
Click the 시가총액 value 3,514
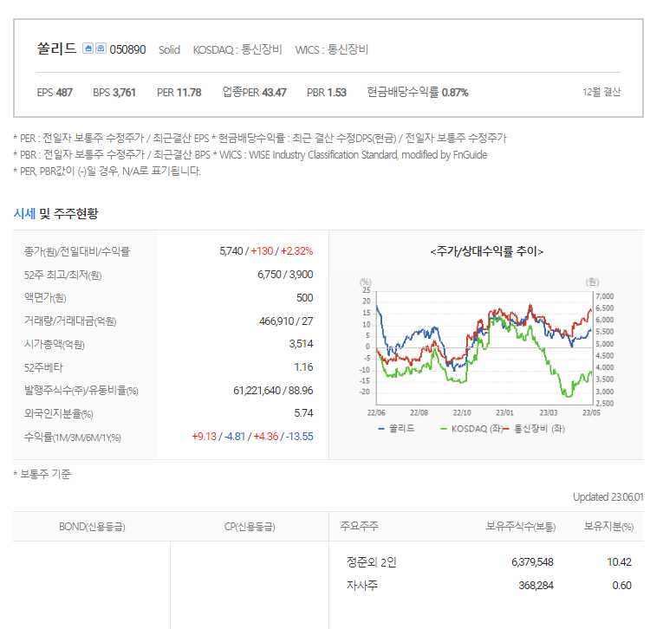click(301, 344)
